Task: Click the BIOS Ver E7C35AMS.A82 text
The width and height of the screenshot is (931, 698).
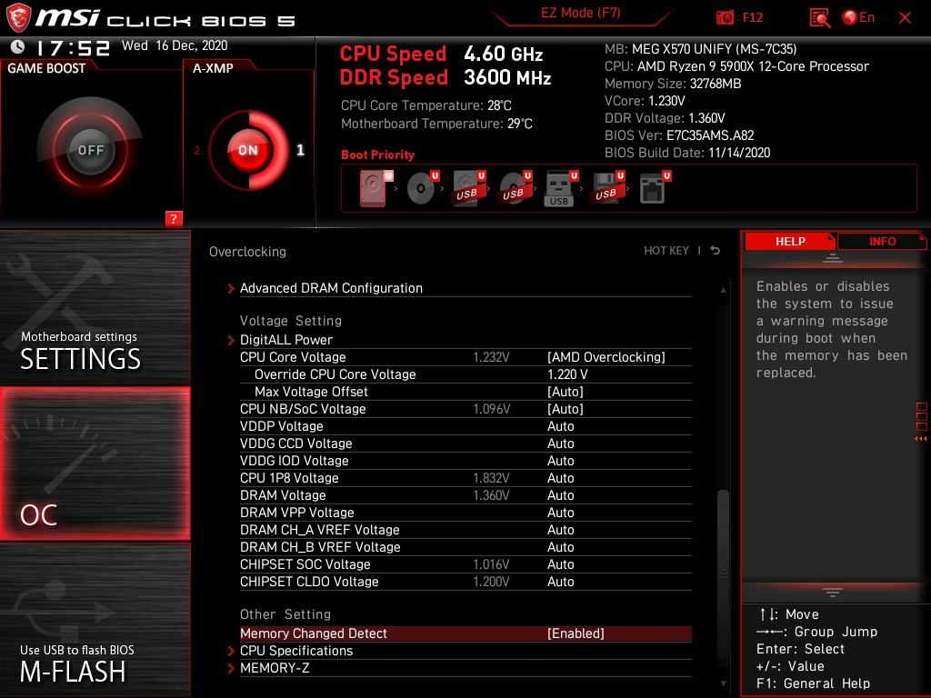Action: pos(678,135)
